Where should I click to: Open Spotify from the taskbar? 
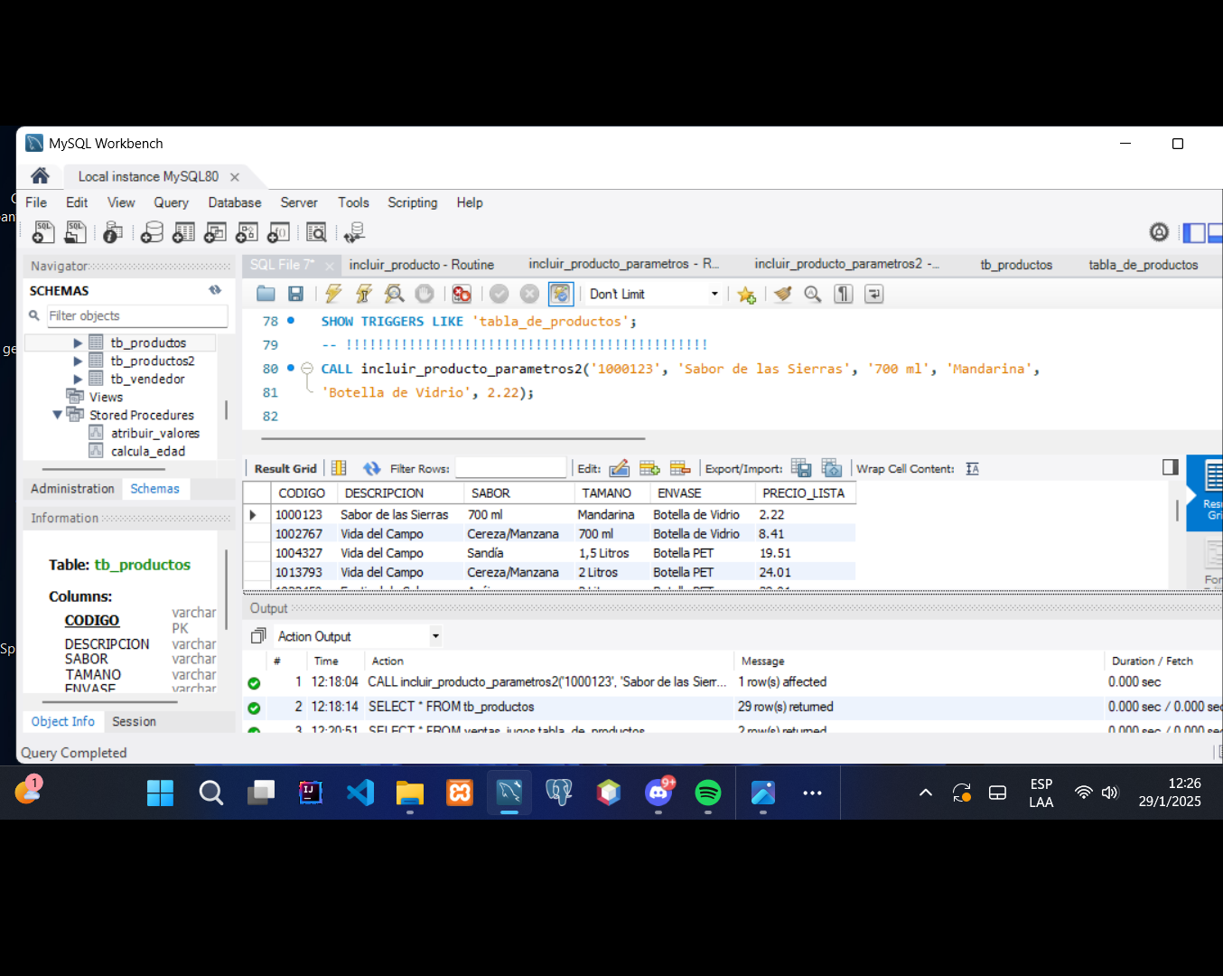708,793
